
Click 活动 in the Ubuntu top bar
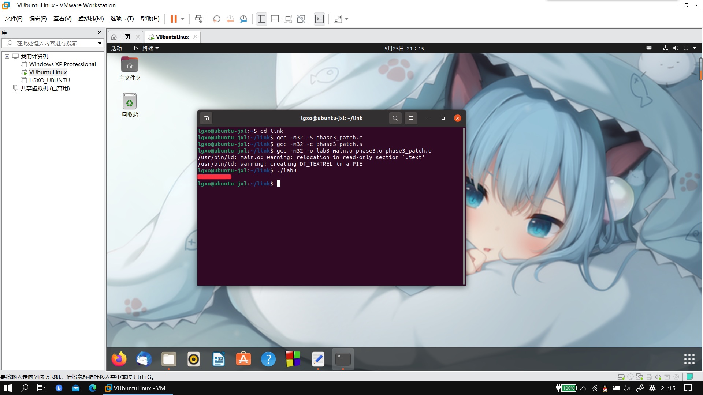pyautogui.click(x=116, y=48)
